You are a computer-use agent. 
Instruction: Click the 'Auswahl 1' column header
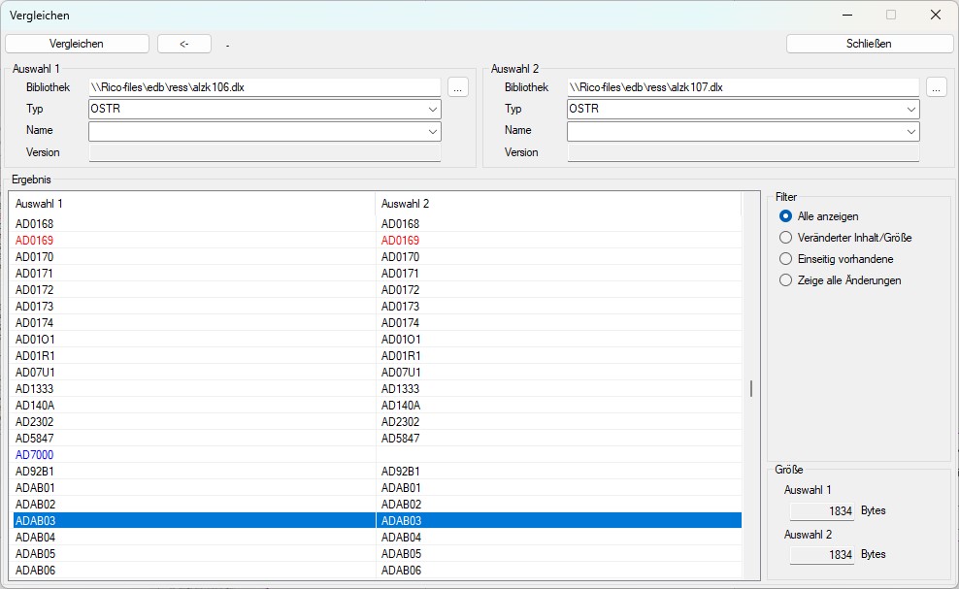[x=194, y=204]
